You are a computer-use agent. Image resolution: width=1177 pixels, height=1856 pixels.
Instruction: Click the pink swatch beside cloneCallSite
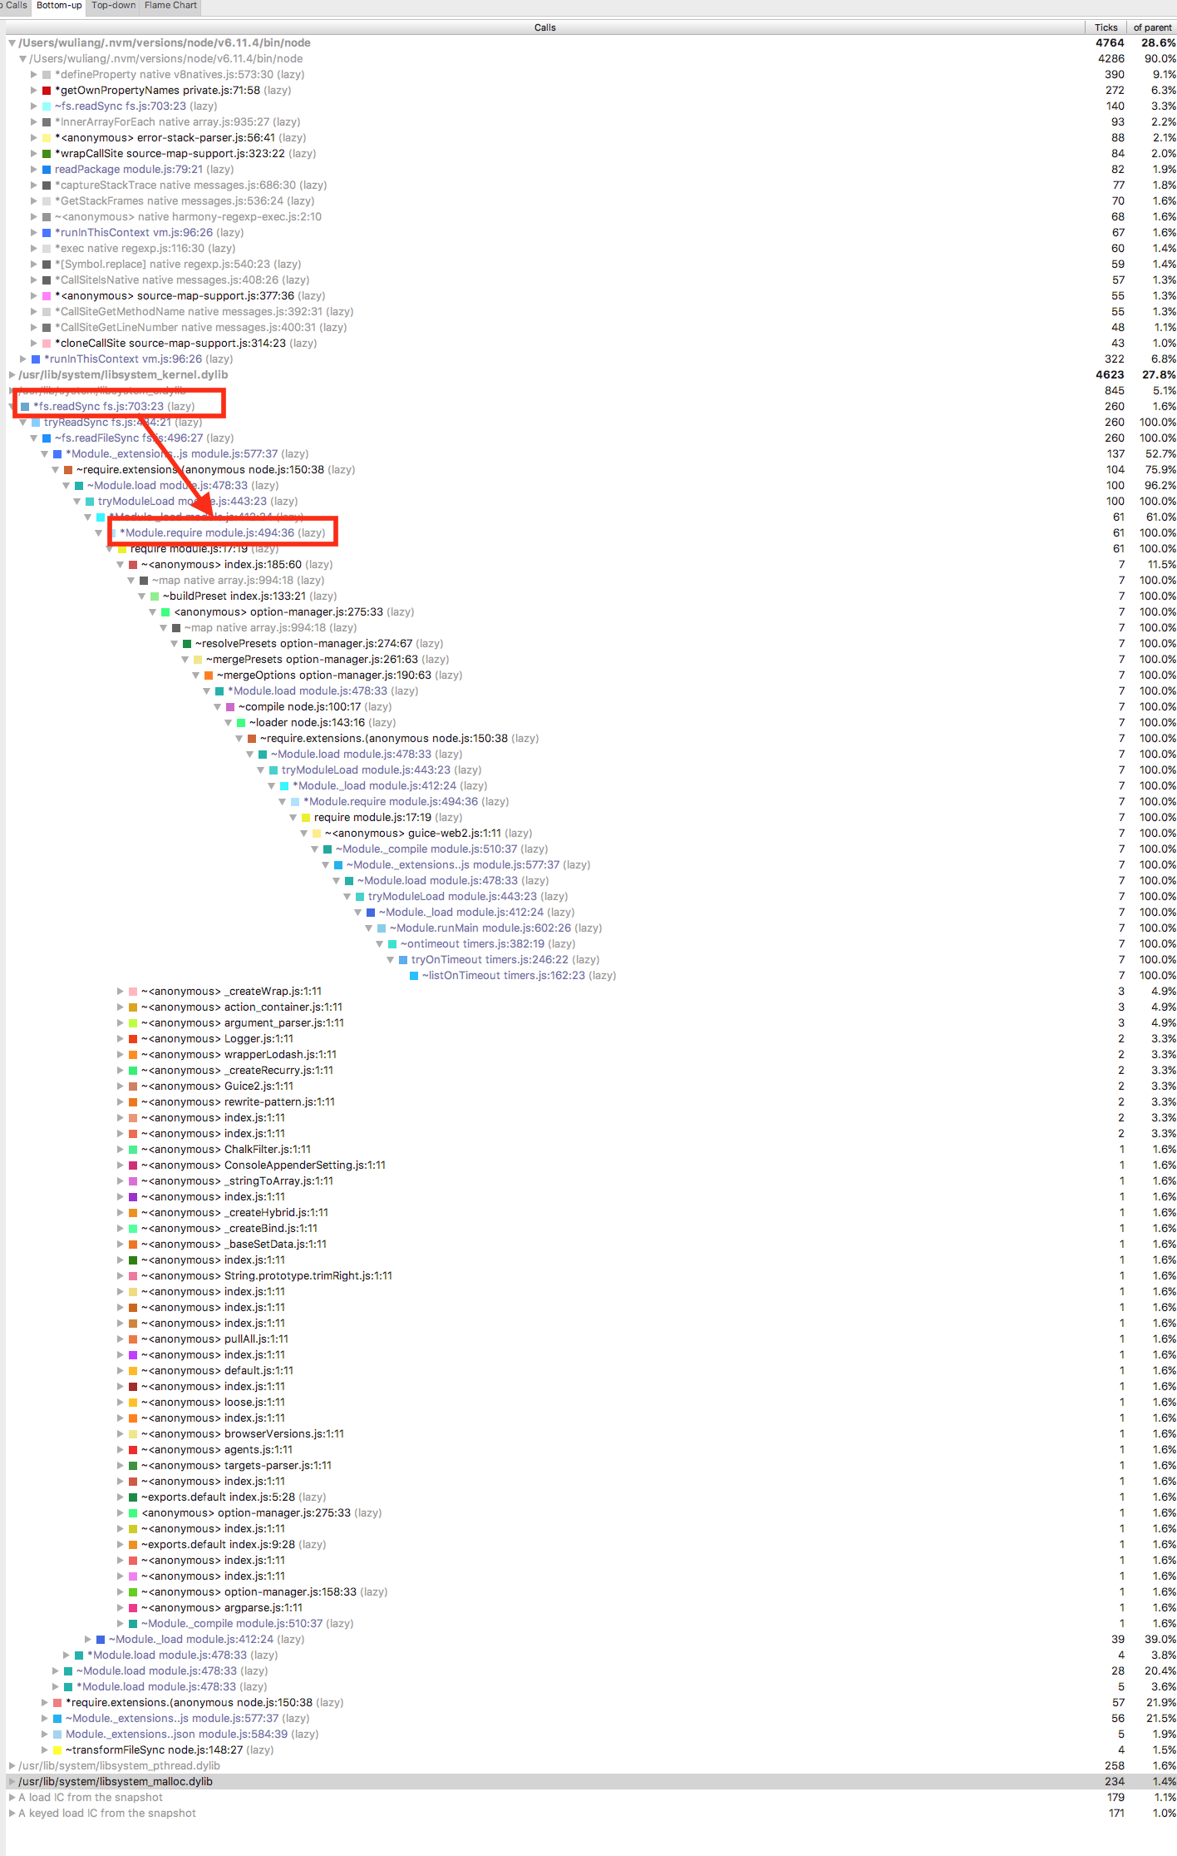[x=47, y=344]
